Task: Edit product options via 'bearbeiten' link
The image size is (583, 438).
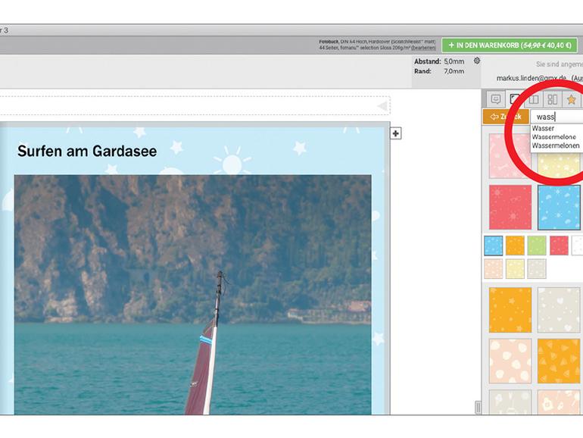Action: (423, 48)
